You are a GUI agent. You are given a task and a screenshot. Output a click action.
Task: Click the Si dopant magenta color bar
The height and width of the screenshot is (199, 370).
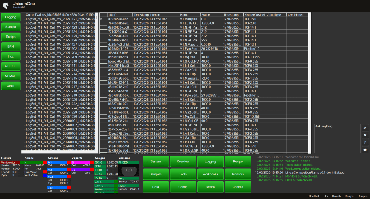(x=81, y=162)
